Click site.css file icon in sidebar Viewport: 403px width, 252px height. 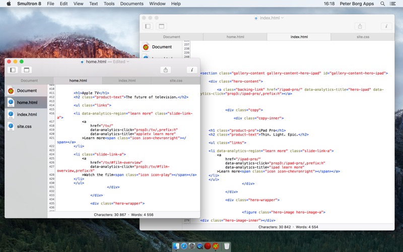point(11,127)
